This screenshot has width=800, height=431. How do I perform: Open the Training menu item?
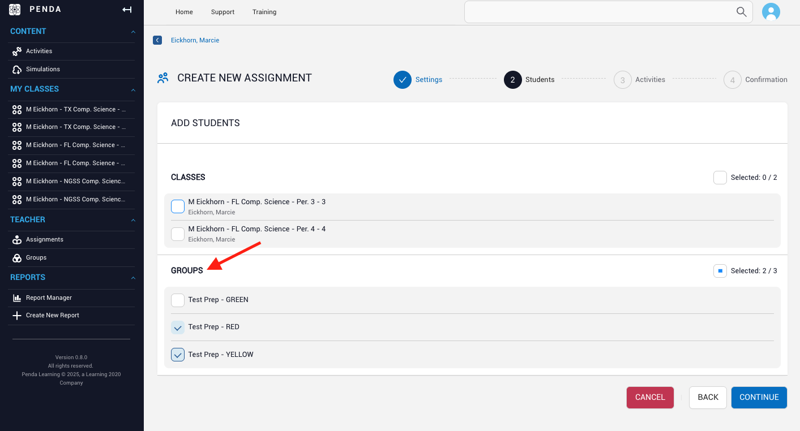(x=264, y=11)
